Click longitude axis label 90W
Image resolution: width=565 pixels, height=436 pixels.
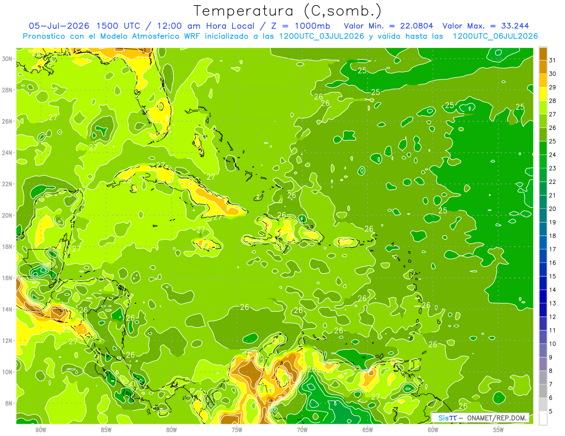point(40,430)
